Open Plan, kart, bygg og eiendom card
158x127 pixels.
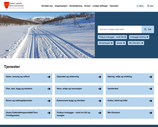pyautogui.click(x=28, y=90)
